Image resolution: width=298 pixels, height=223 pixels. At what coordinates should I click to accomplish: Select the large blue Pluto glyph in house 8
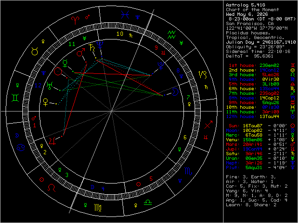(161, 66)
